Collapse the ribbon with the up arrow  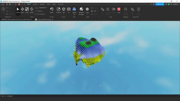click(151, 4)
